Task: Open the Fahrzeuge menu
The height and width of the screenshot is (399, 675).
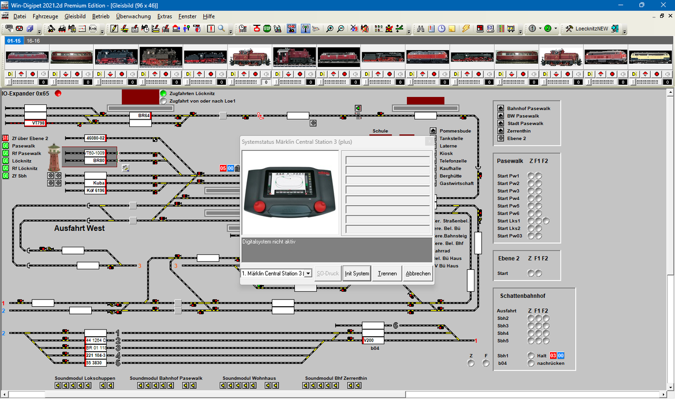Action: click(45, 16)
